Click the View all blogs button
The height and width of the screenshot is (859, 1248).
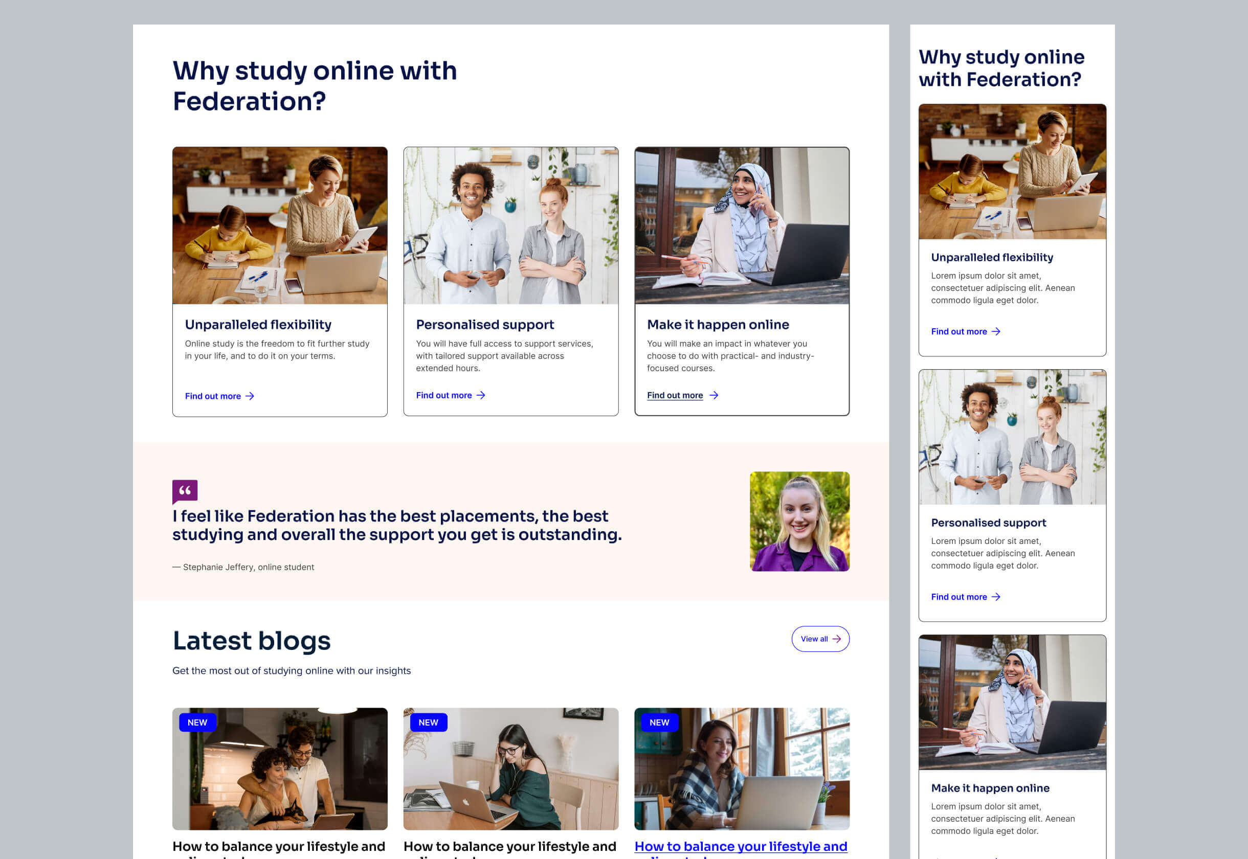click(820, 639)
